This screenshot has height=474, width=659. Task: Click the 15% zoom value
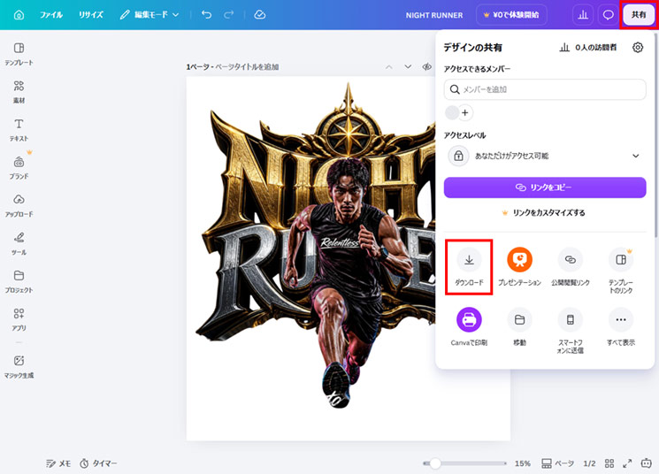523,463
